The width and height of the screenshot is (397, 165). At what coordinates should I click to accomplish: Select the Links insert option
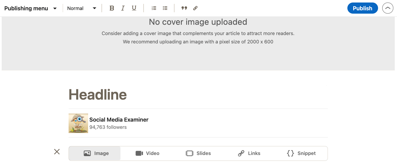point(249,153)
